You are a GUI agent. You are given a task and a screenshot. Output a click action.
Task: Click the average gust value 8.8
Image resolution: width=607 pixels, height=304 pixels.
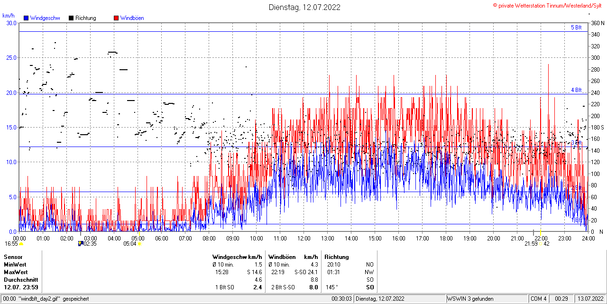point(314,280)
